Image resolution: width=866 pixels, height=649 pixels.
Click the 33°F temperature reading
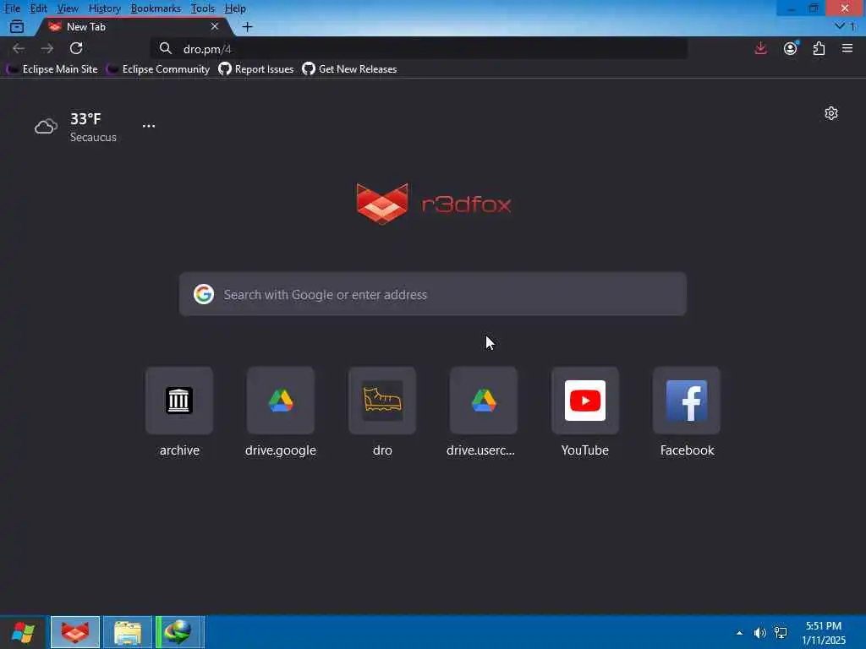pos(85,118)
